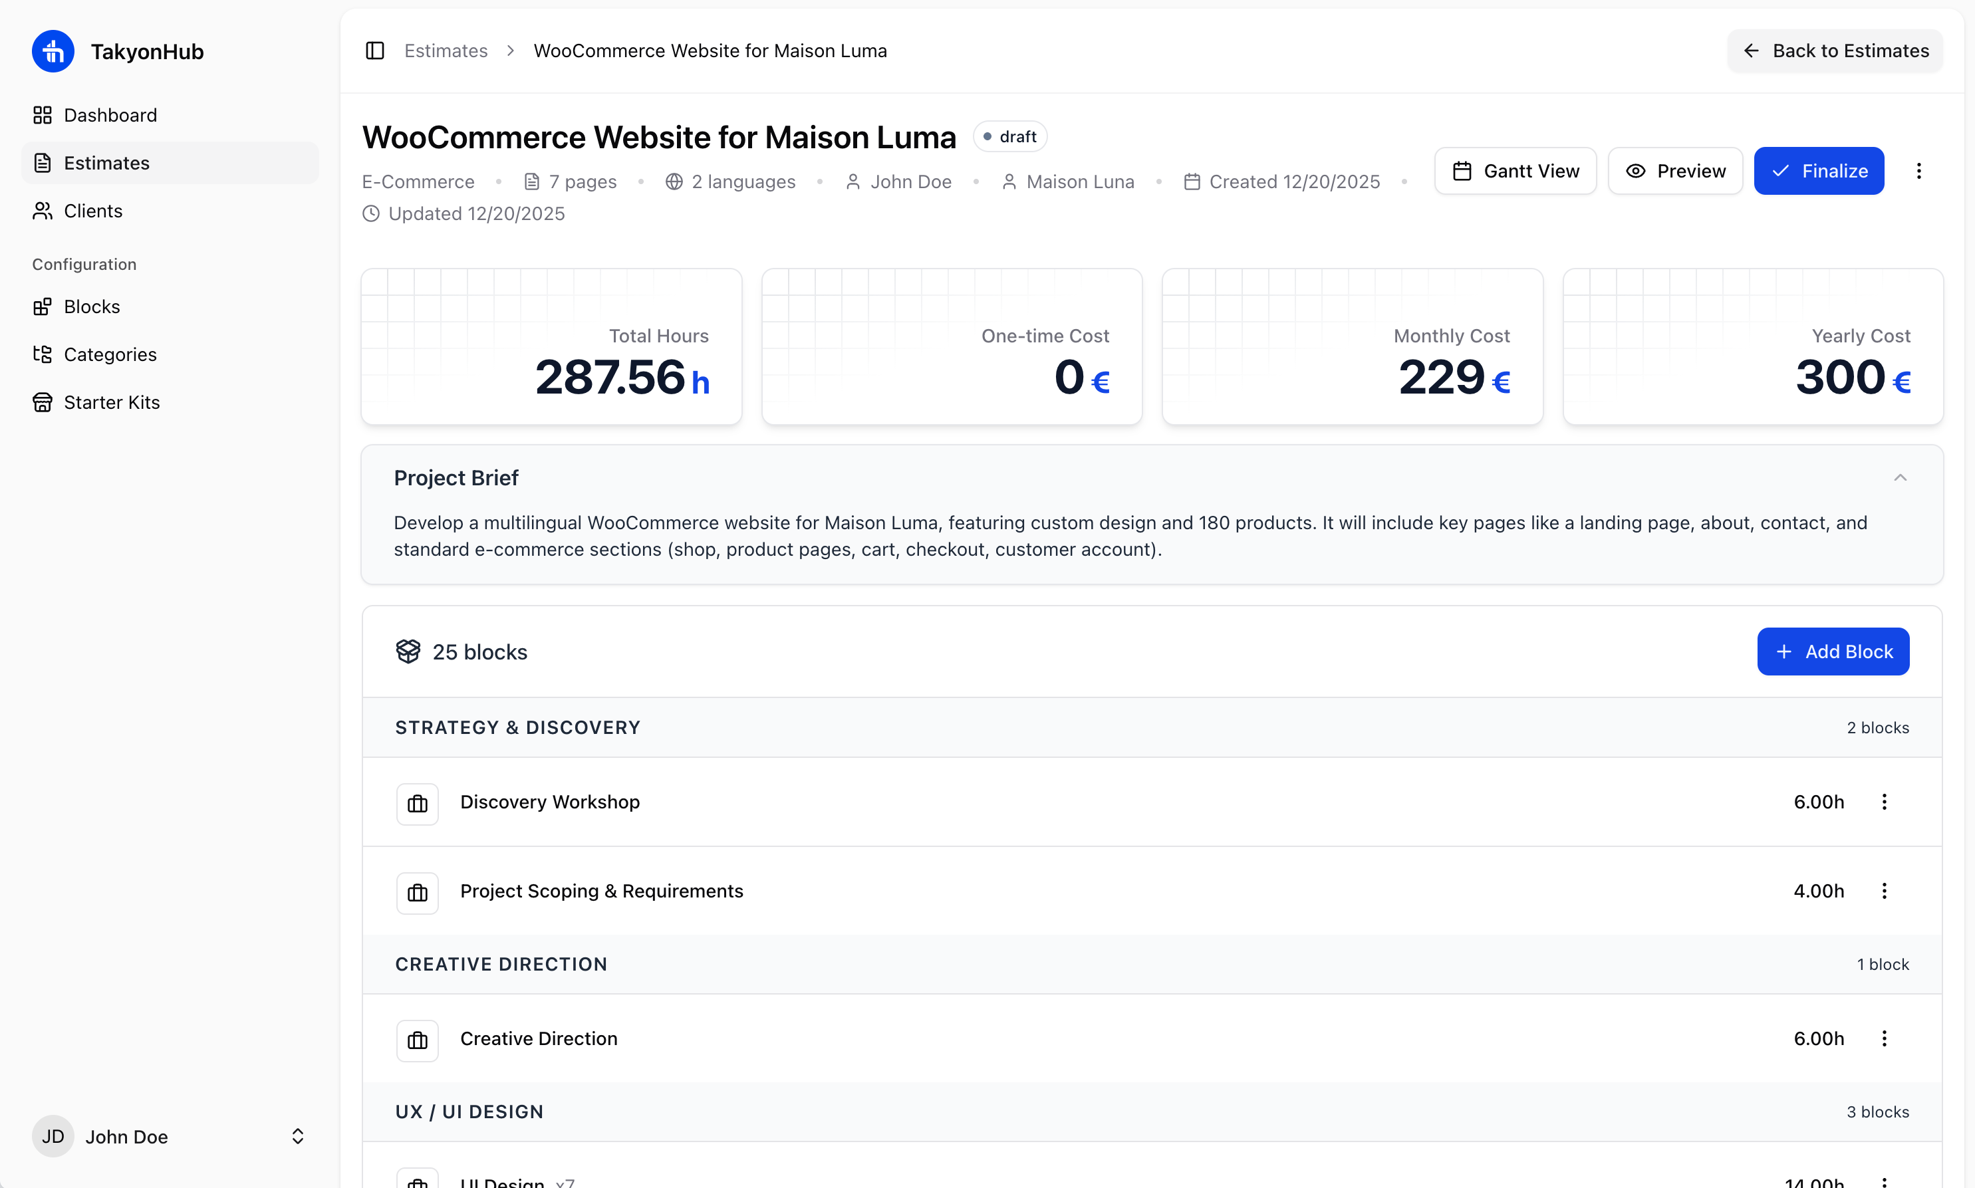Click the Discovery Workshop block icon
The height and width of the screenshot is (1188, 1975).
(417, 802)
